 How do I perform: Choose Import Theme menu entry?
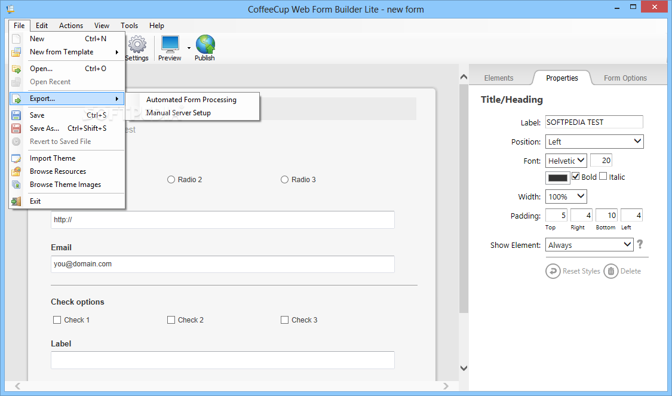pyautogui.click(x=67, y=158)
